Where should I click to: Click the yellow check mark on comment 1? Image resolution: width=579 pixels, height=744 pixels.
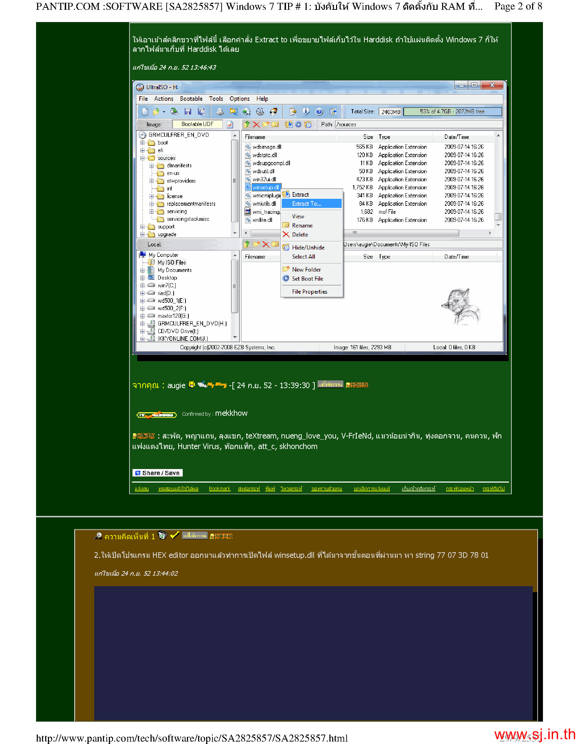click(x=175, y=535)
